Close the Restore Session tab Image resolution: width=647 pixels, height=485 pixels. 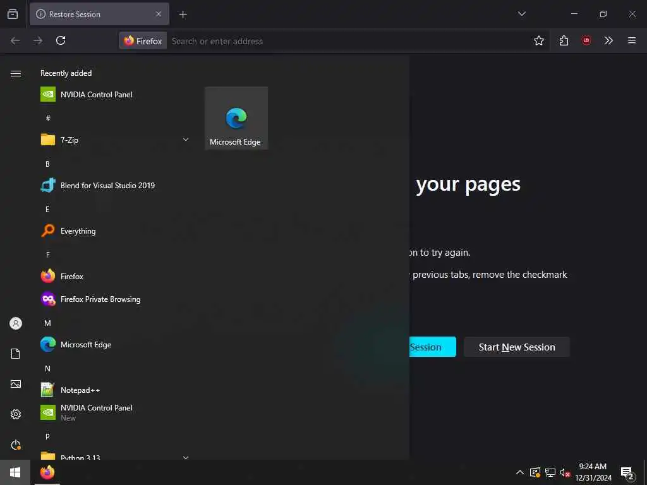159,14
